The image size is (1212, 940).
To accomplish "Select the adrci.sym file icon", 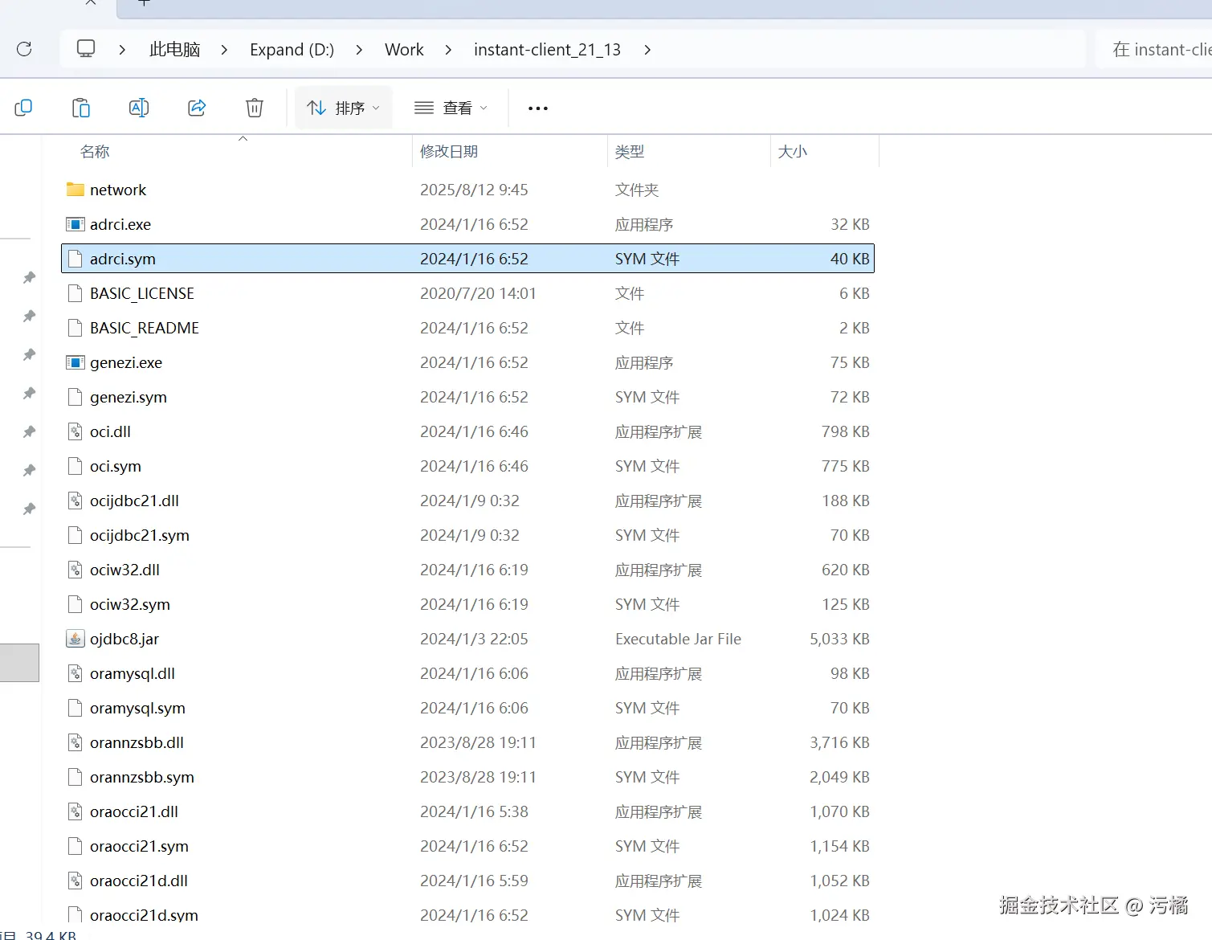I will tap(75, 259).
